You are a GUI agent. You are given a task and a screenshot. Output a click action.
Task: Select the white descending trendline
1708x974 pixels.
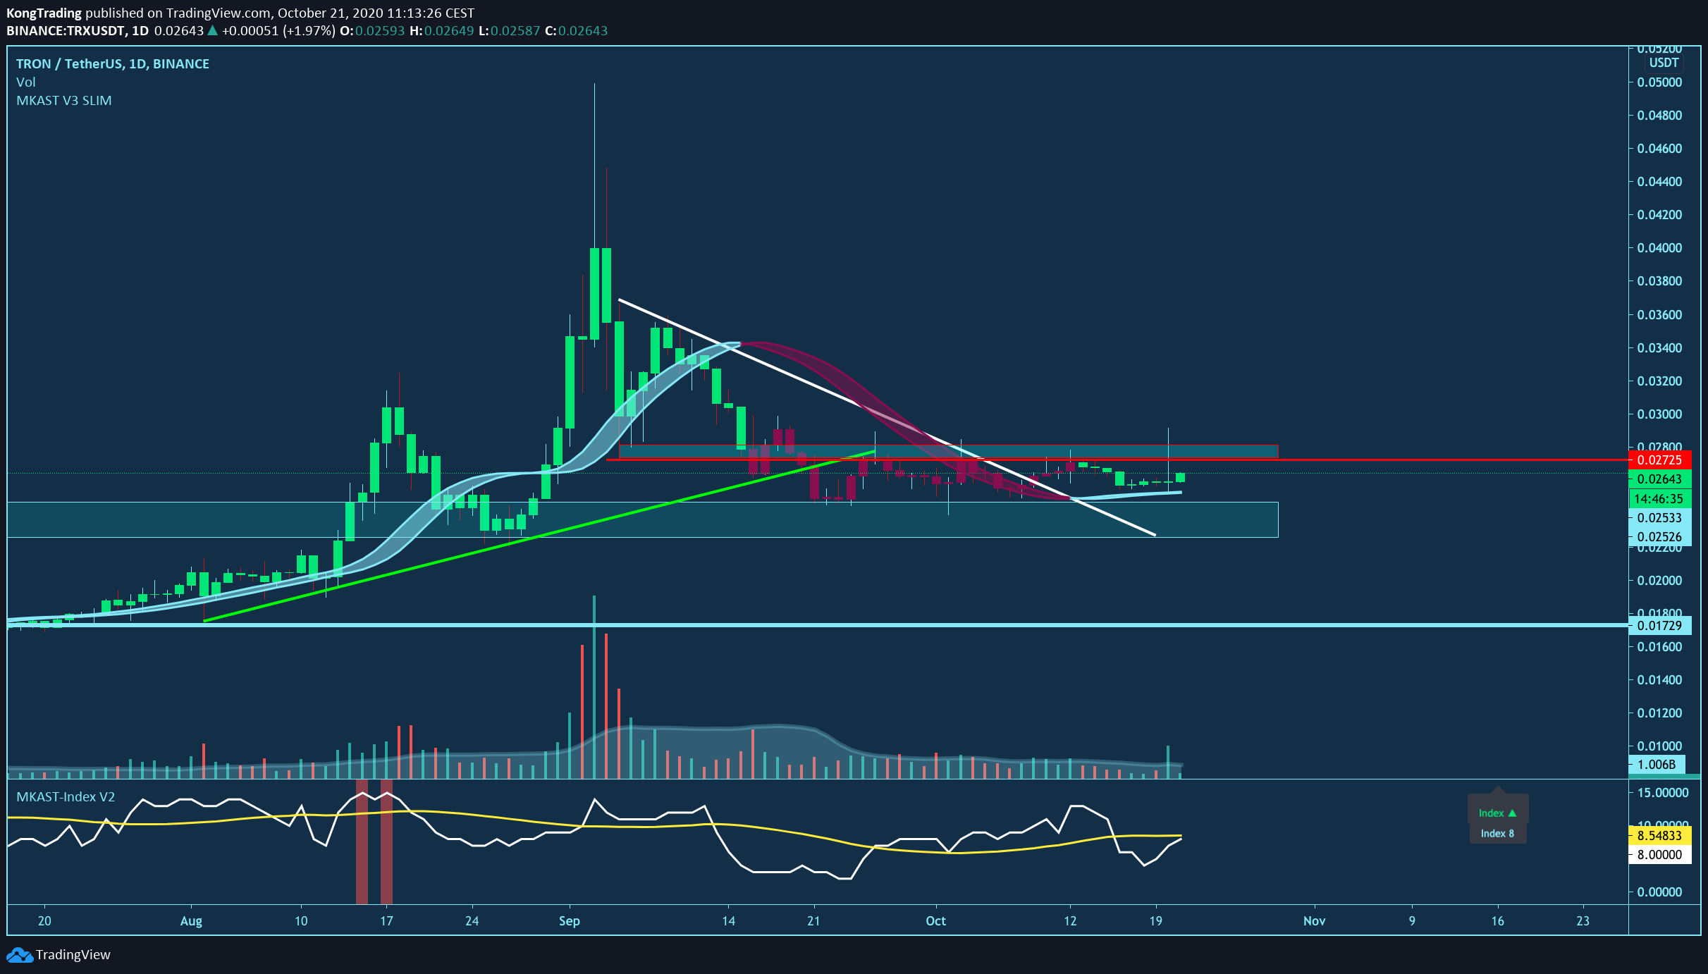coord(887,418)
